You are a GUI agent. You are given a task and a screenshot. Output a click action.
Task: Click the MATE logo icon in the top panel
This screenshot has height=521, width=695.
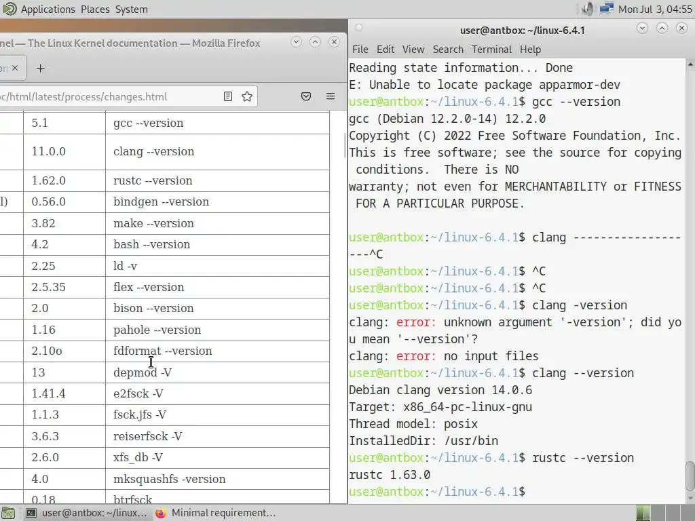pyautogui.click(x=10, y=9)
